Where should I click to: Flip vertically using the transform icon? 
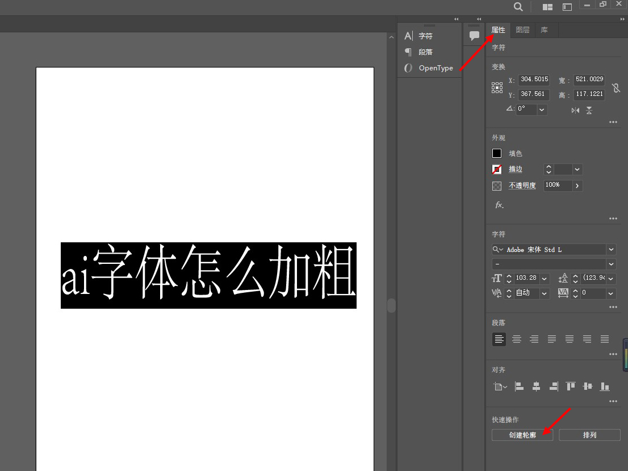click(x=589, y=110)
